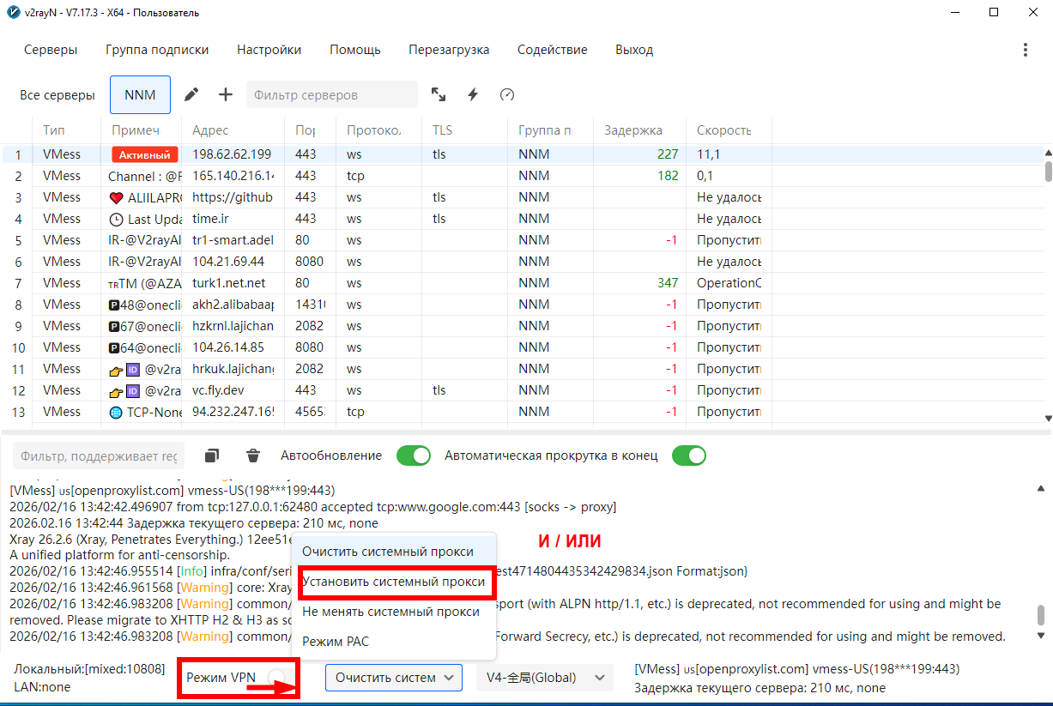Clear log using trash can icon
This screenshot has width=1053, height=706.
coord(253,456)
